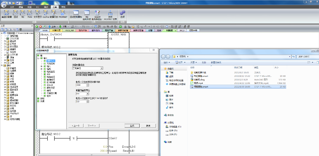Image resolution: width=319 pixels, height=156 pixels.
Task: Click the Save icon in quick access bar
Action: pos(17,3)
